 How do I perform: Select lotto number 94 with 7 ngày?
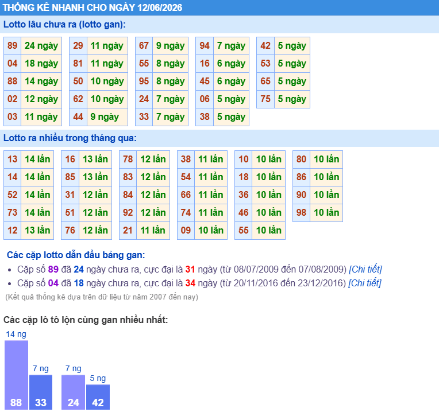pos(205,45)
